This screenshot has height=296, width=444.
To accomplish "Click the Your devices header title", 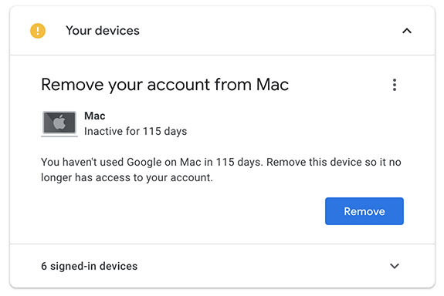I will coord(103,31).
